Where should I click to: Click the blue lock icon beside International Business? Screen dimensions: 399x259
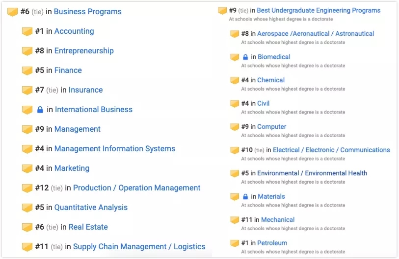point(40,110)
